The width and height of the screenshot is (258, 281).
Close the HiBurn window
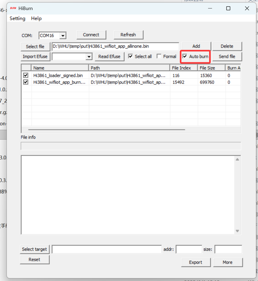click(247, 8)
